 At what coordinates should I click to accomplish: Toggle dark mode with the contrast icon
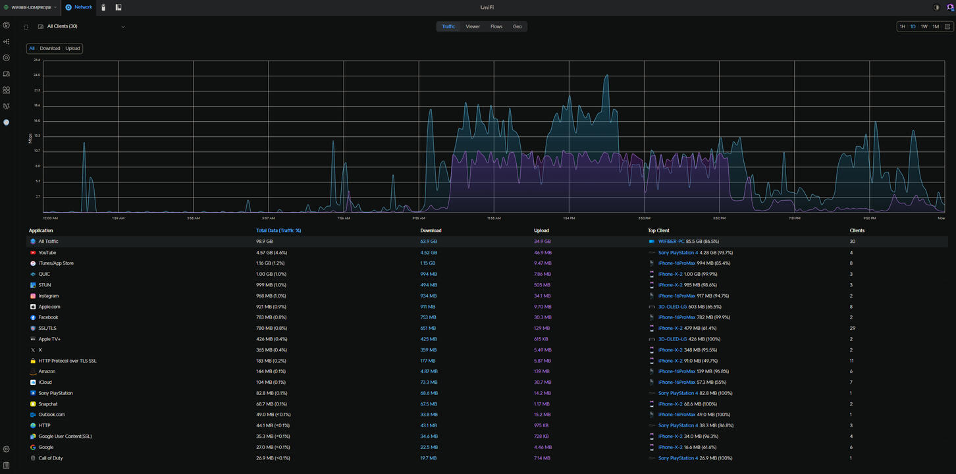tap(936, 7)
